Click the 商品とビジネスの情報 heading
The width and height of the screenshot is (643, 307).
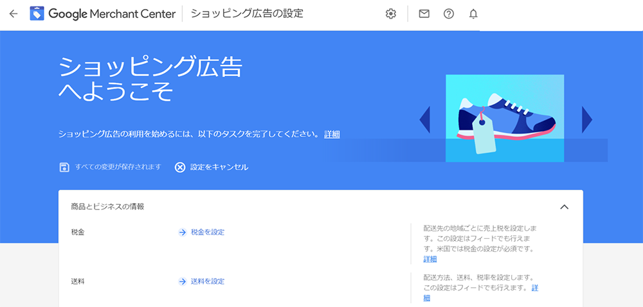[x=107, y=207]
